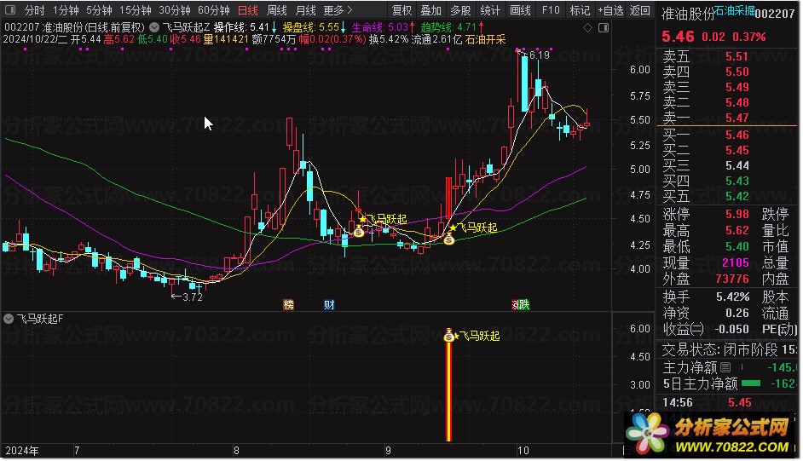Image resolution: width=803 pixels, height=461 pixels.
Task: Switch to 日线 daily chart
Action: 248,10
